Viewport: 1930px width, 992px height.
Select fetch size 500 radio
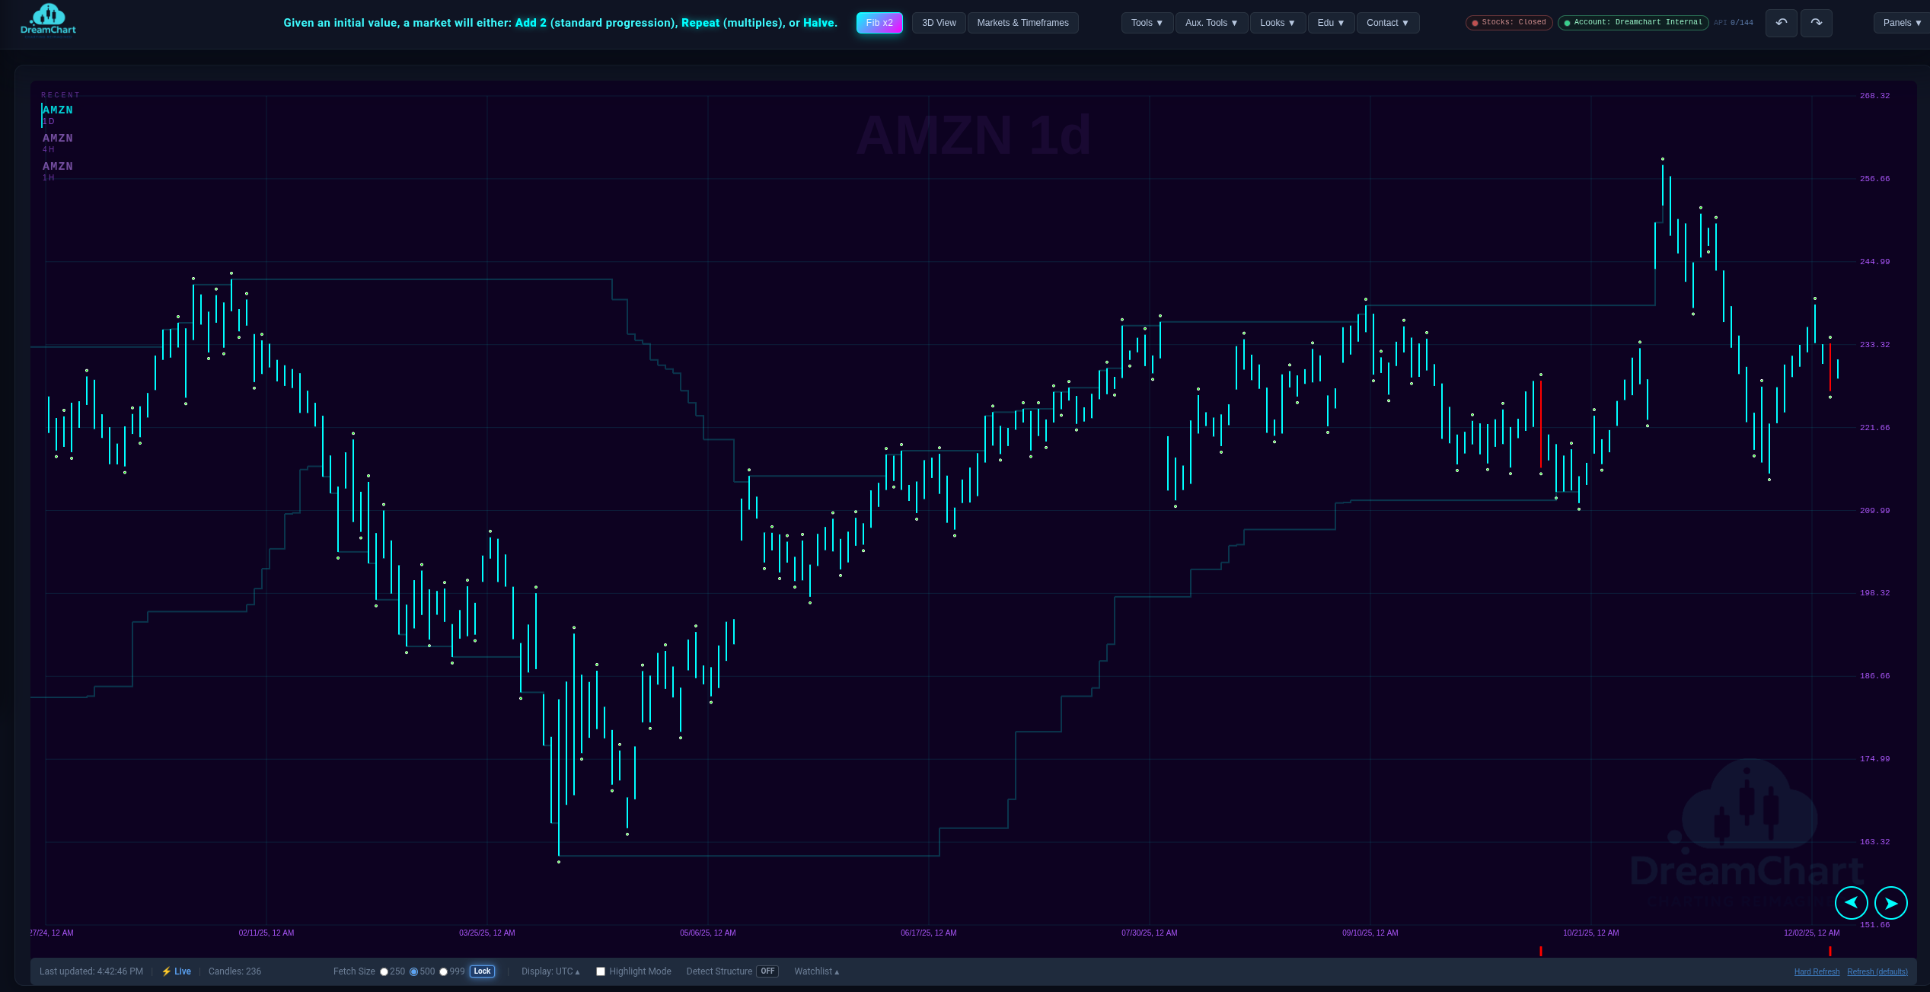[414, 972]
